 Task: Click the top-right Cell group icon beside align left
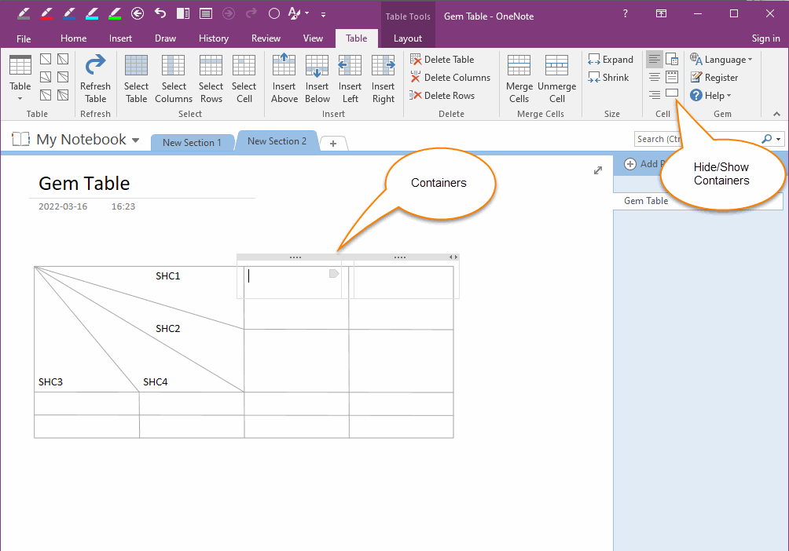pyautogui.click(x=672, y=60)
